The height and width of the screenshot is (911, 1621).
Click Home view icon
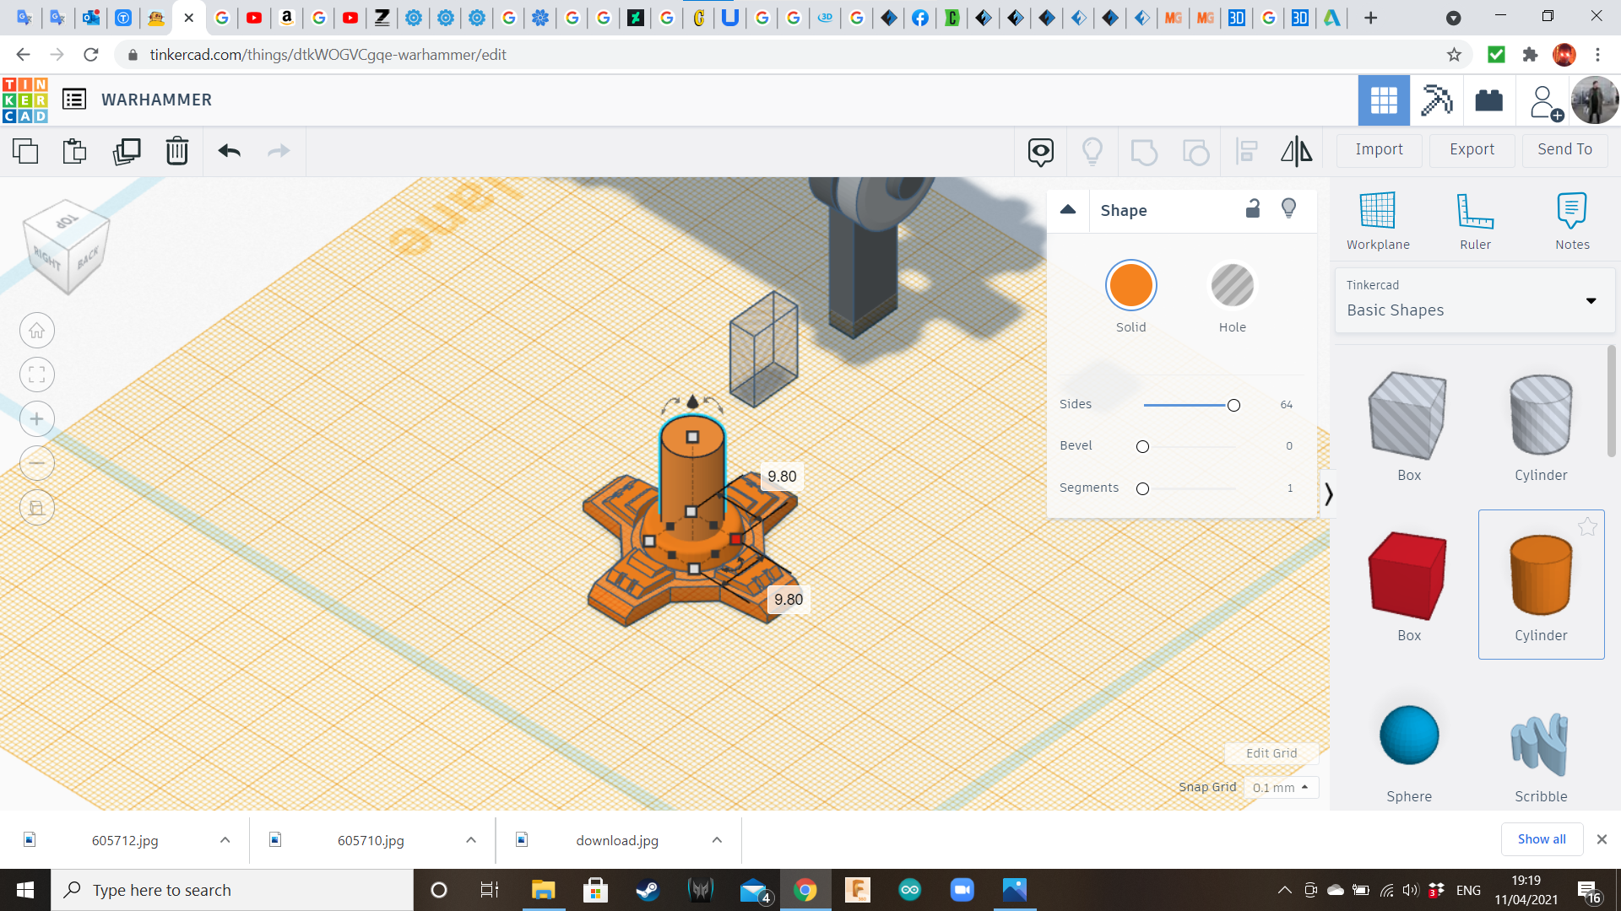point(37,331)
